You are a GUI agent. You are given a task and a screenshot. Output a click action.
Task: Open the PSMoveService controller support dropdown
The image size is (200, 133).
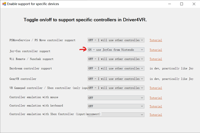[x=116, y=40]
